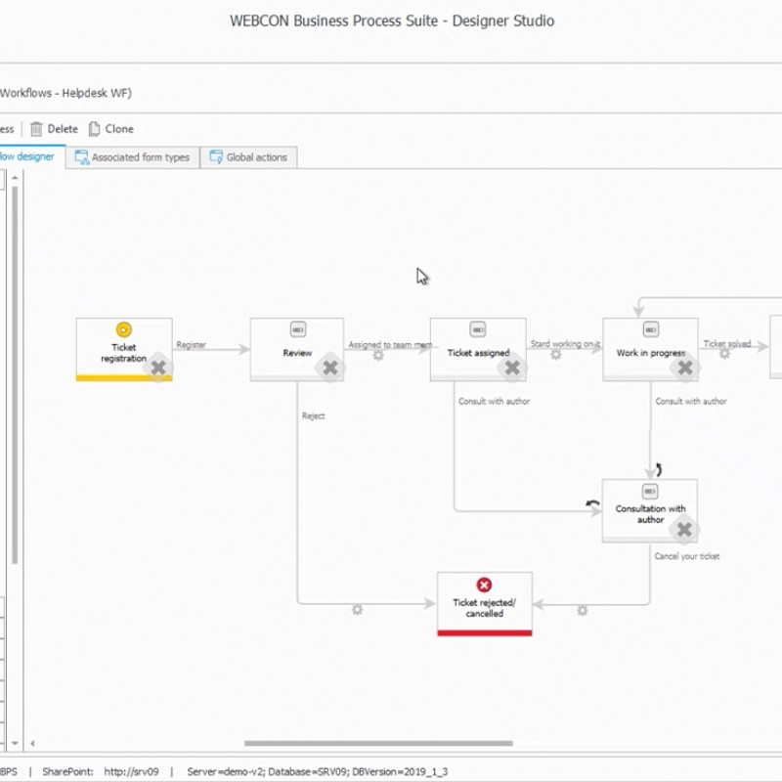Click the left scroll arrow under the canvas
Screen dimensions: 782x782
[x=31, y=744]
